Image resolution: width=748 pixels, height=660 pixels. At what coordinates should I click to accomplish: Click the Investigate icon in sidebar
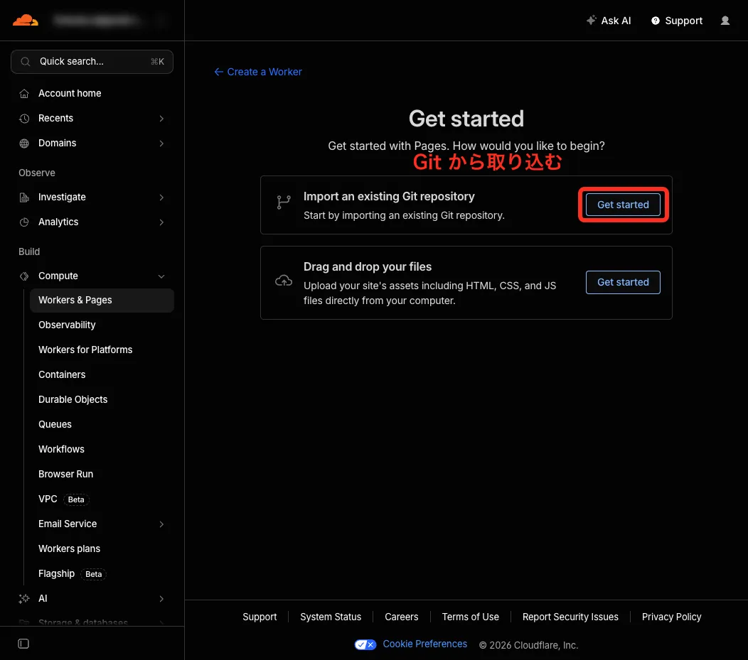[24, 198]
